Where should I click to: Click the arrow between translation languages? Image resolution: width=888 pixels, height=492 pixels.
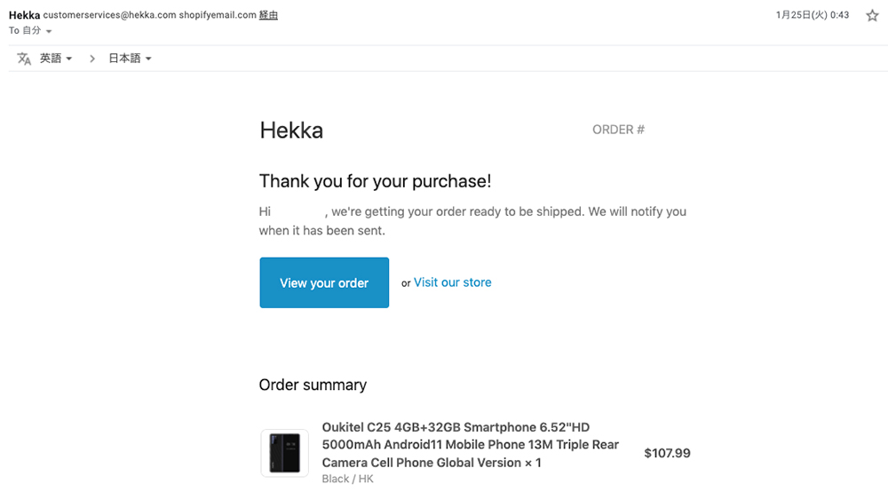coord(91,59)
